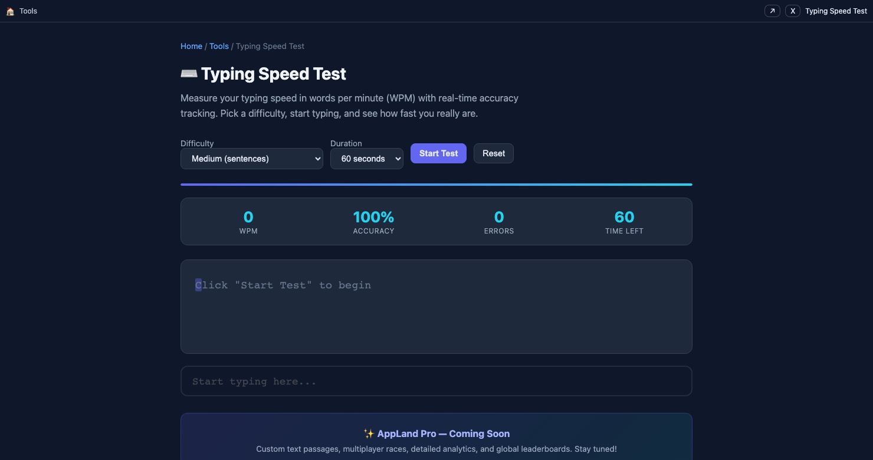The height and width of the screenshot is (460, 873).
Task: Click the 60 Time Left stat
Action: point(624,222)
